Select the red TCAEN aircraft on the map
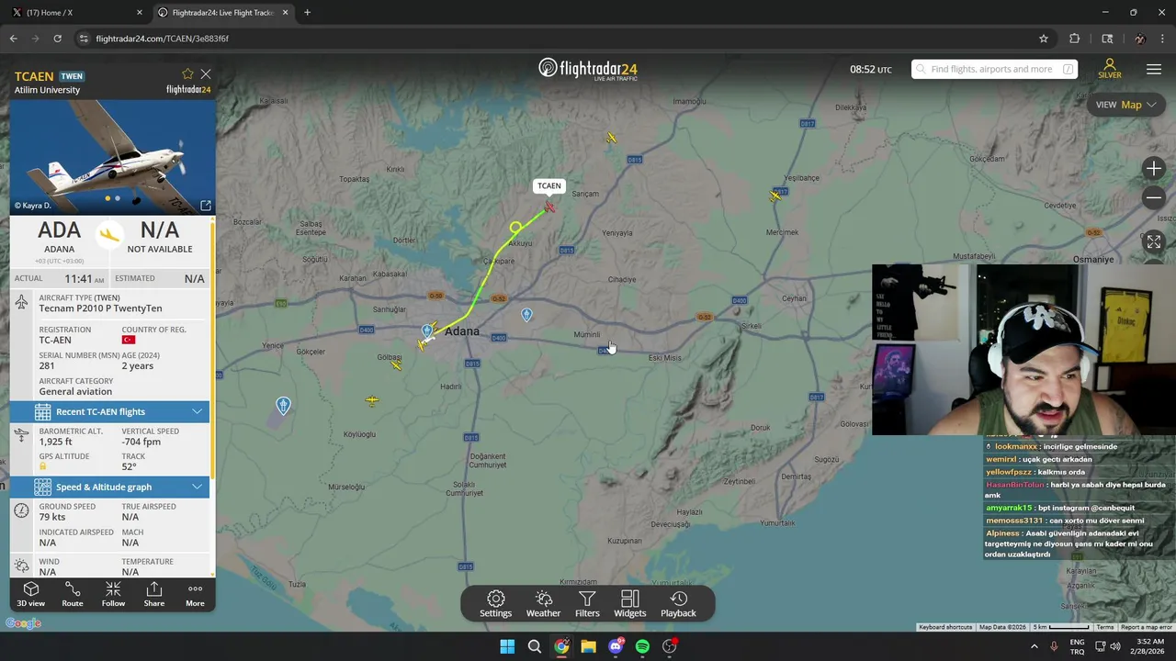Screen dimensions: 1176x661 click(x=549, y=207)
